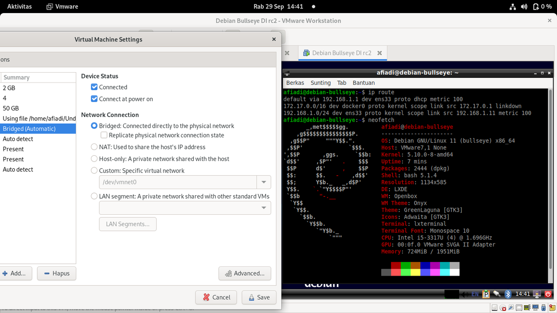Click the hard disk device icon in VMware status bar

[495, 307]
